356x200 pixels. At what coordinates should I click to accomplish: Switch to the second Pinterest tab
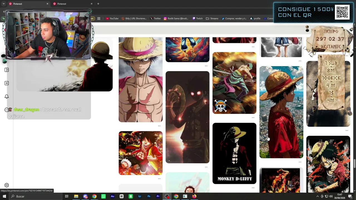point(72,4)
